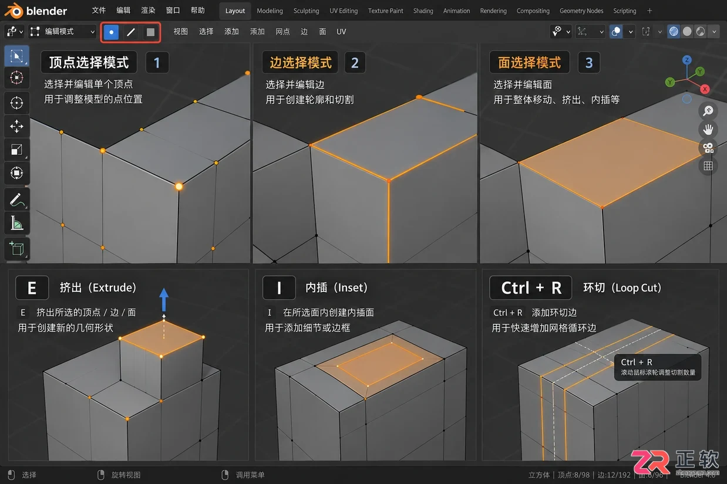Click the mouse icon beside 调用菜单
This screenshot has height=484, width=727.
pyautogui.click(x=224, y=475)
